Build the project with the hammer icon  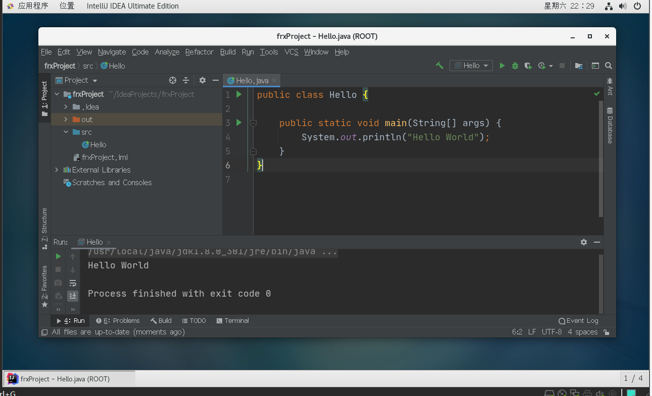click(439, 66)
